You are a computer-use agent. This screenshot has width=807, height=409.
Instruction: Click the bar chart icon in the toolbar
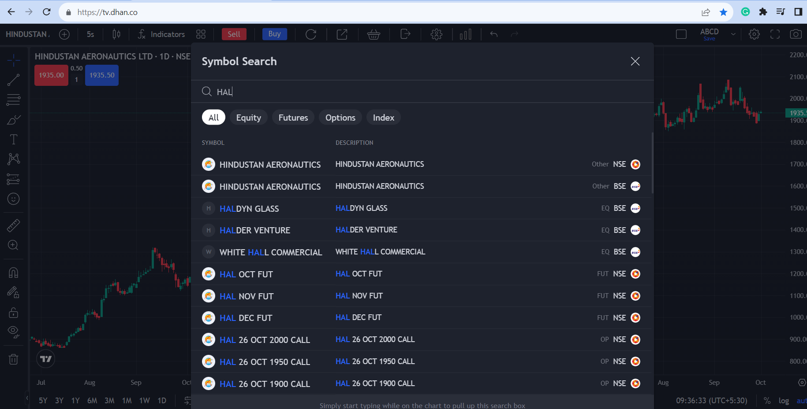[466, 34]
